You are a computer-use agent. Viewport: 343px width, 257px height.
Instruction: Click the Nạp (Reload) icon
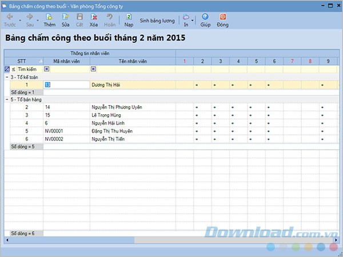click(129, 17)
